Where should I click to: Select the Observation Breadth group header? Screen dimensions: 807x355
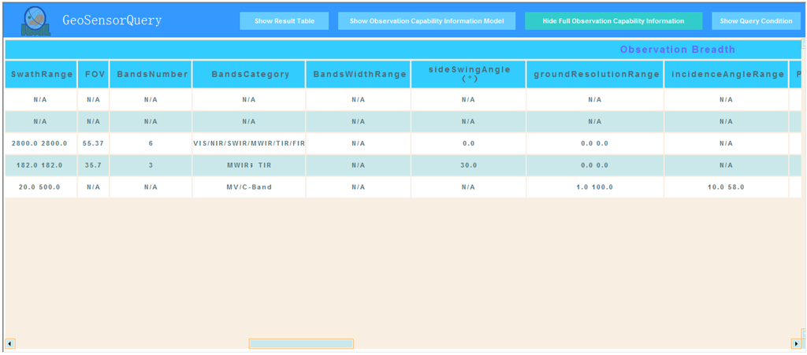(x=677, y=50)
